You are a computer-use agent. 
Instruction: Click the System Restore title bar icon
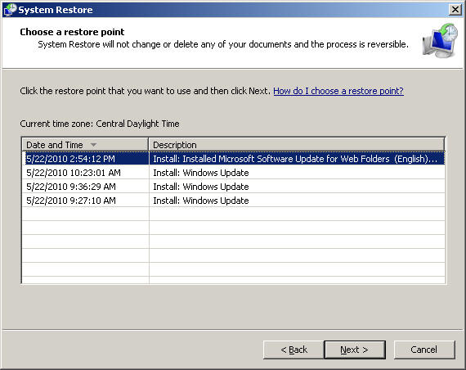(x=10, y=9)
